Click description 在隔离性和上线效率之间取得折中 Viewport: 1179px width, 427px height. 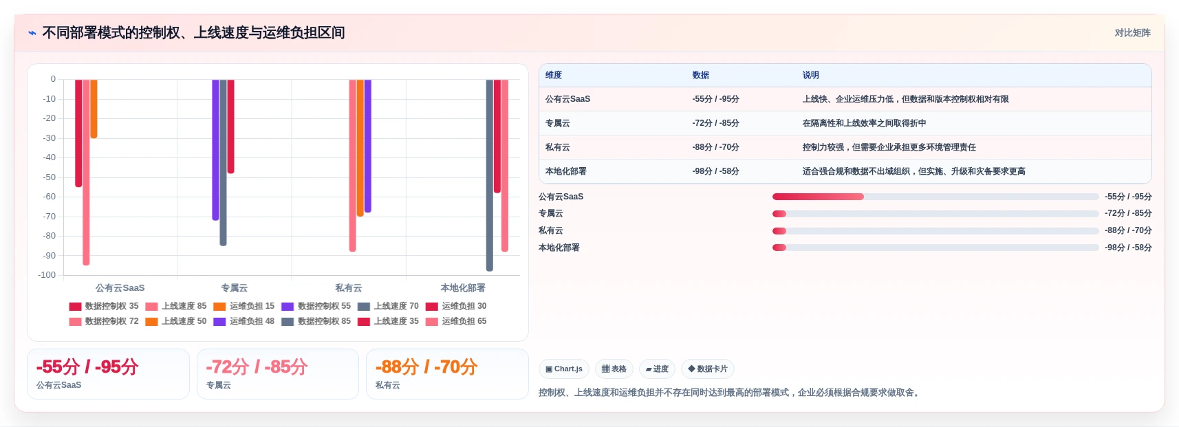tap(864, 124)
